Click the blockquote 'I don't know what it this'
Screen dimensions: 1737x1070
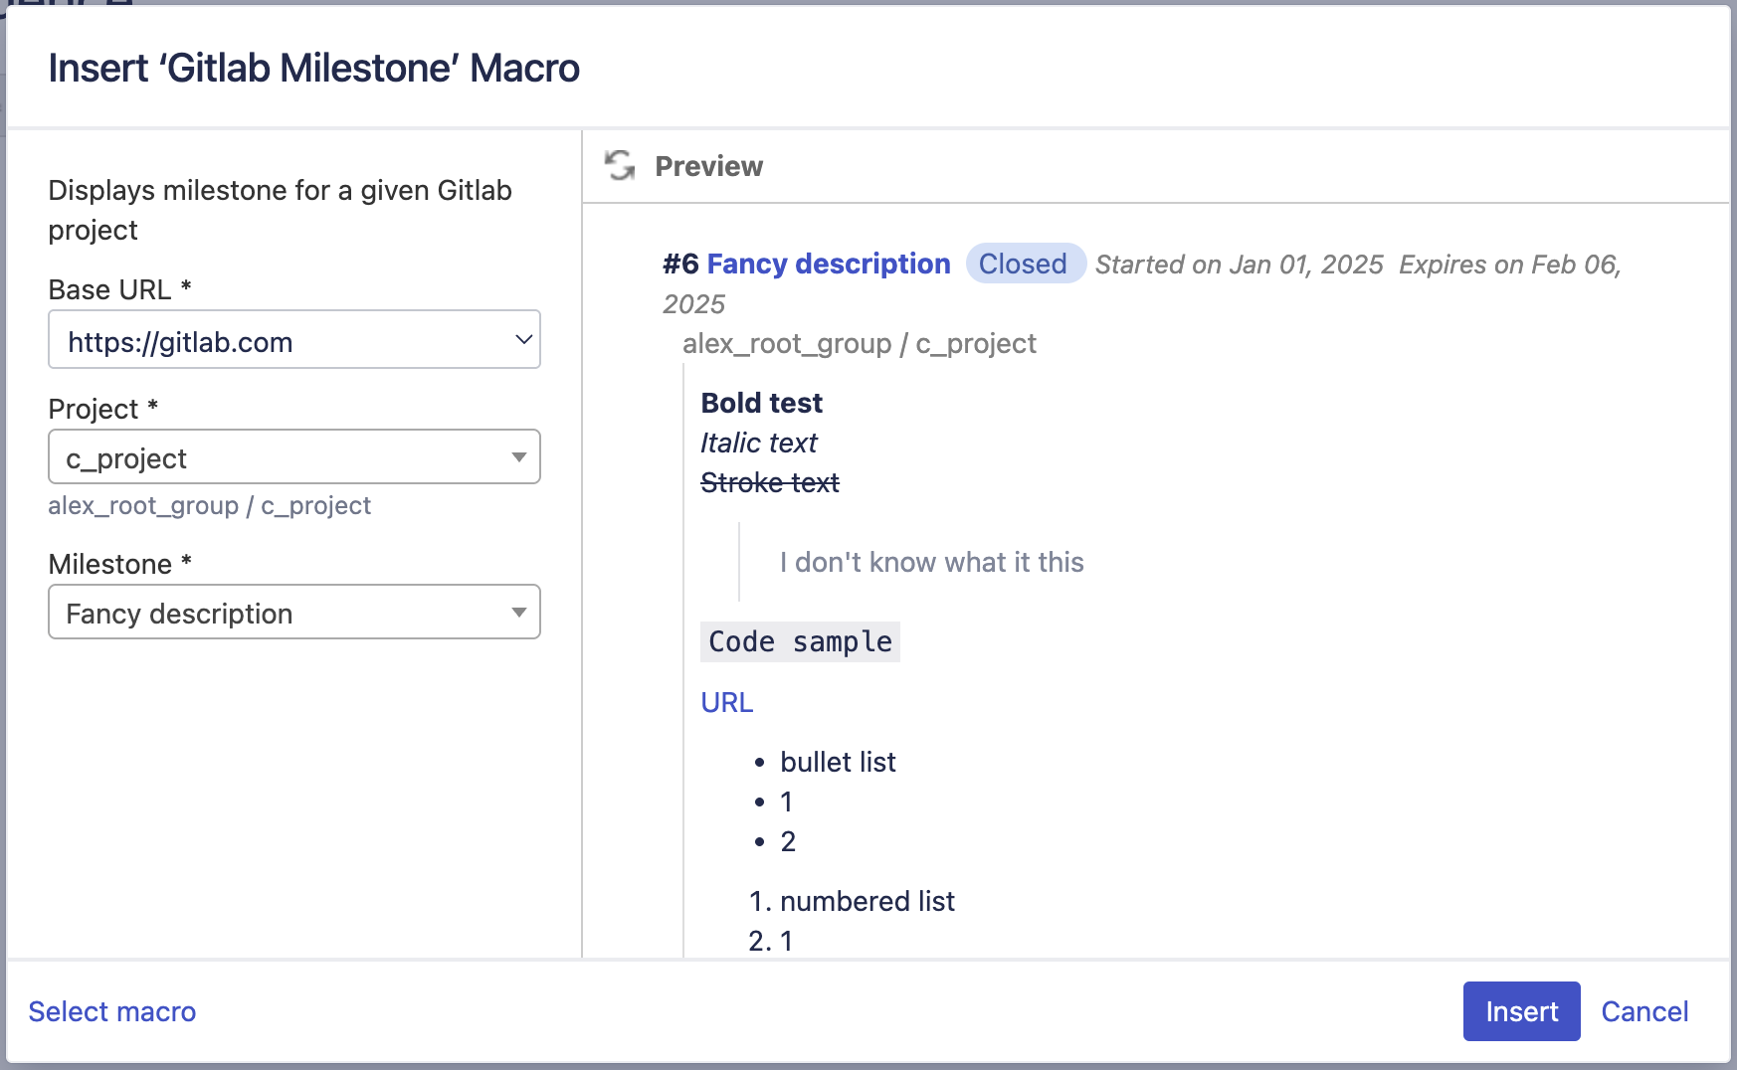click(x=931, y=563)
